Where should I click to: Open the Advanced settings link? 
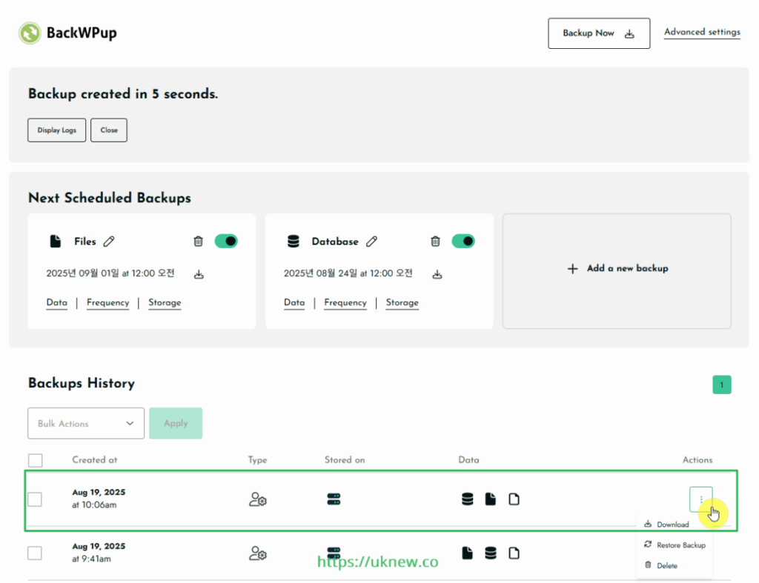tap(701, 33)
